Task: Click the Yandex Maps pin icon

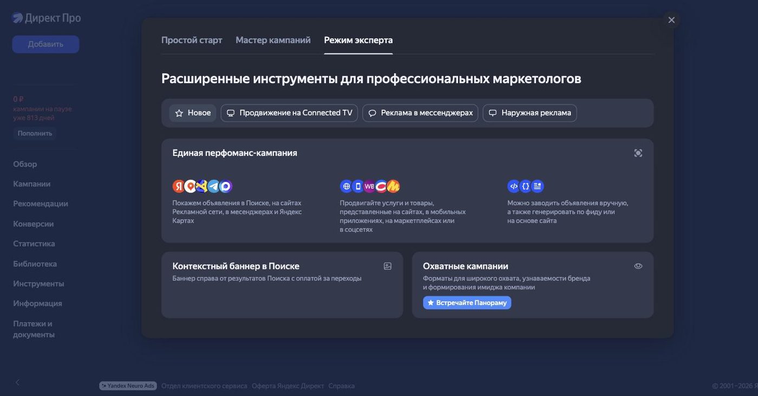Action: point(190,186)
